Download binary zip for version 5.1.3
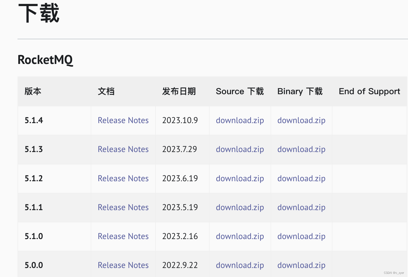The height and width of the screenshot is (277, 408). 301,149
